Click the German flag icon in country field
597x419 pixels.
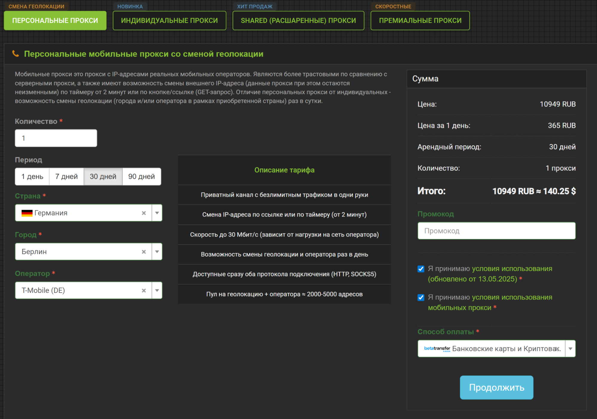(x=27, y=213)
